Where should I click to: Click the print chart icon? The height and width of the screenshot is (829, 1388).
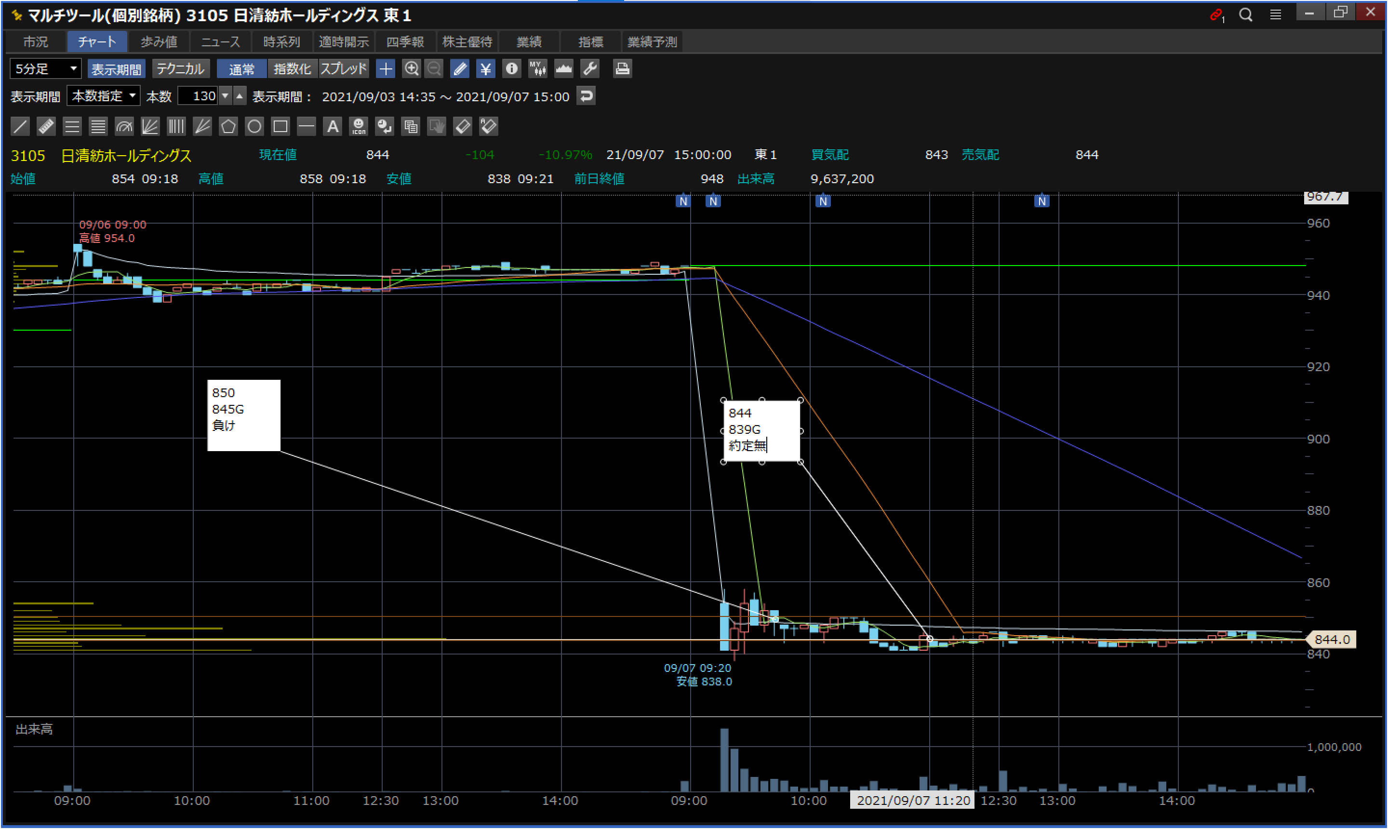pos(622,69)
